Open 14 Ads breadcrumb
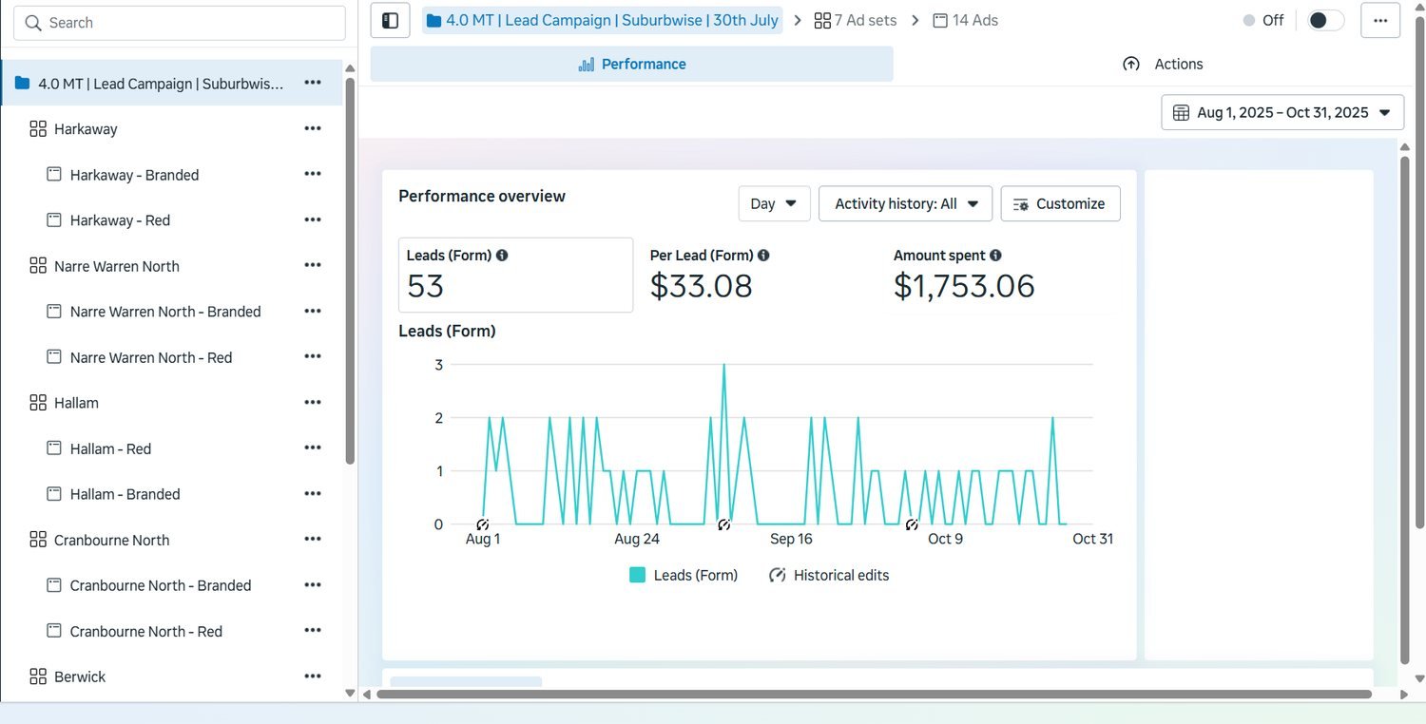Viewport: 1426px width, 724px height. (965, 20)
